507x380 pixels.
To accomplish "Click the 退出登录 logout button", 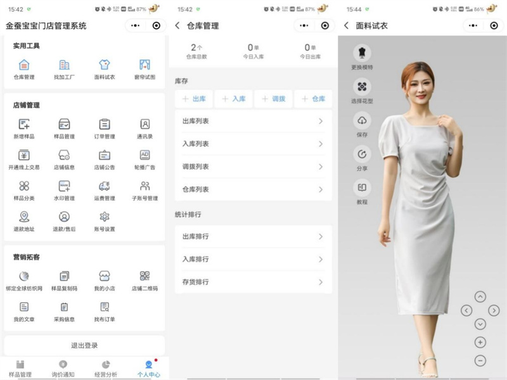I will pos(84,346).
